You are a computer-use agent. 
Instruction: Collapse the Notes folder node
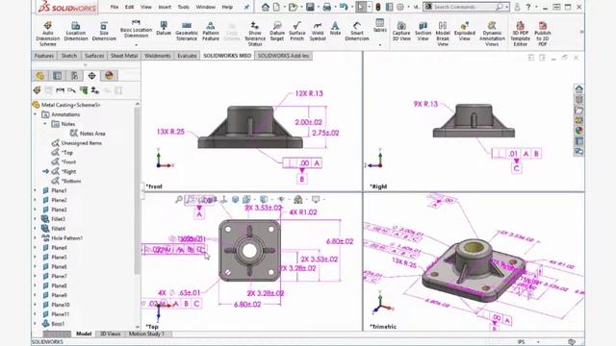(x=45, y=124)
